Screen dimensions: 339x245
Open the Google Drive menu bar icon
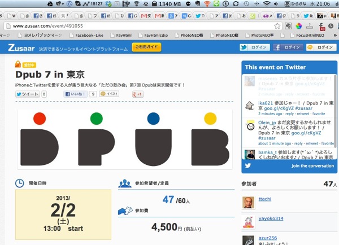[50, 4]
